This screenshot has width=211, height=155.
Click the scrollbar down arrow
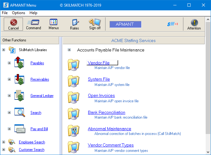pyautogui.click(x=208, y=152)
